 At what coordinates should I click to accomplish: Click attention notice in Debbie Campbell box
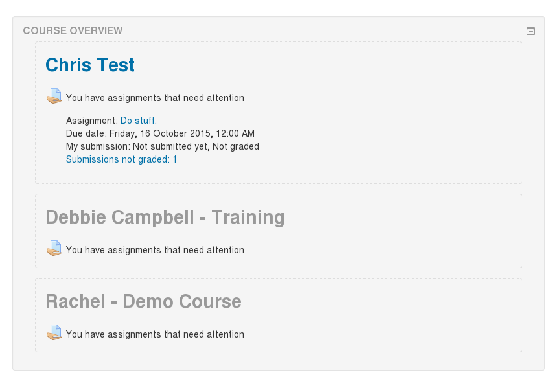[x=155, y=250]
